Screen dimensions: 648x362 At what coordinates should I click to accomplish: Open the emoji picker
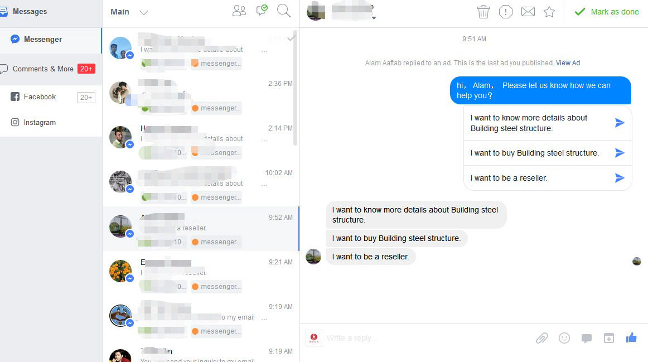click(x=564, y=338)
